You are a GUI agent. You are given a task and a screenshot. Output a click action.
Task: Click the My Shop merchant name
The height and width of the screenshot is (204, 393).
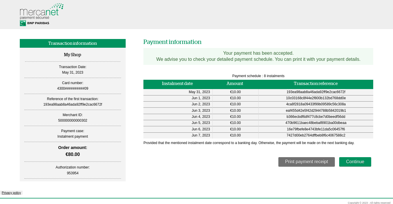coord(72,55)
